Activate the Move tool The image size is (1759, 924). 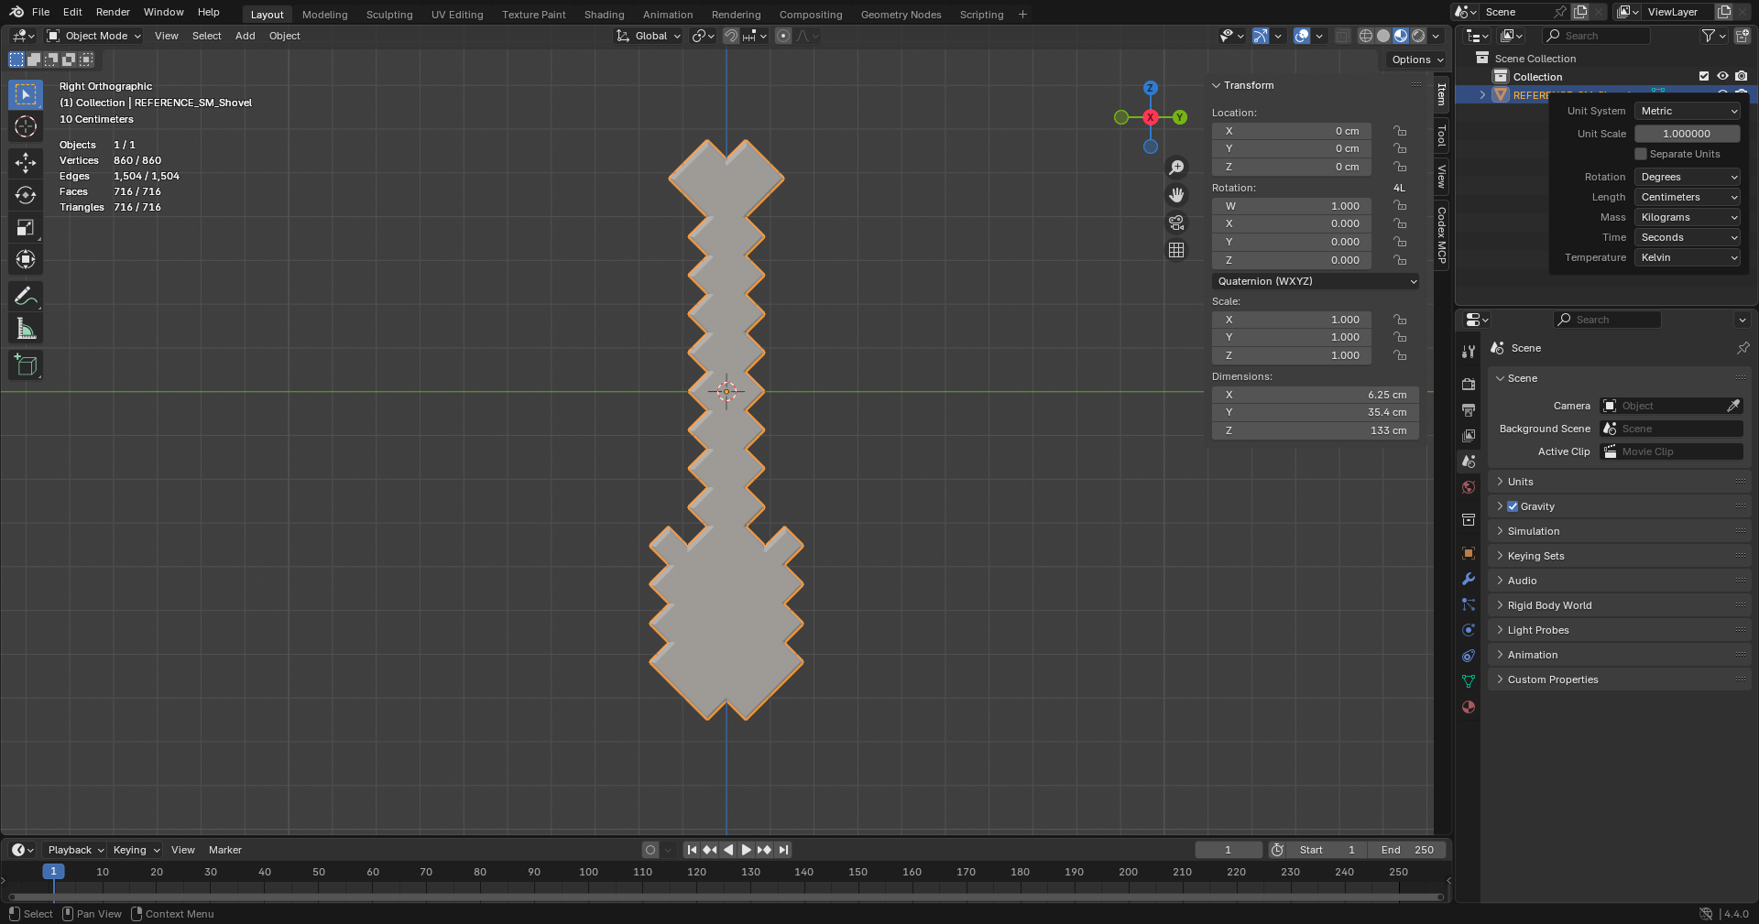click(26, 163)
